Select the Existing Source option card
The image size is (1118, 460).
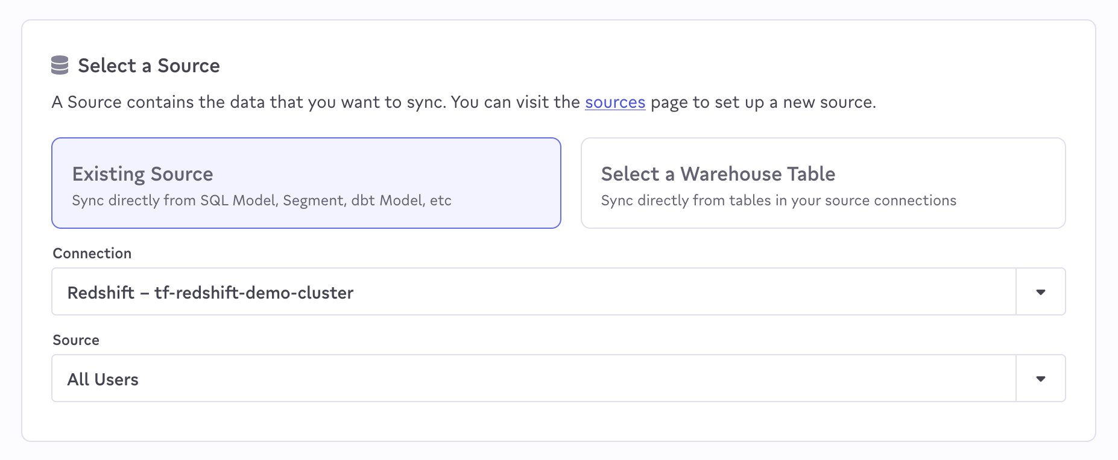[x=306, y=183]
